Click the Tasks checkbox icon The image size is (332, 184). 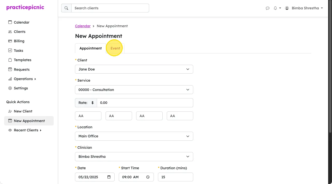[10, 51]
